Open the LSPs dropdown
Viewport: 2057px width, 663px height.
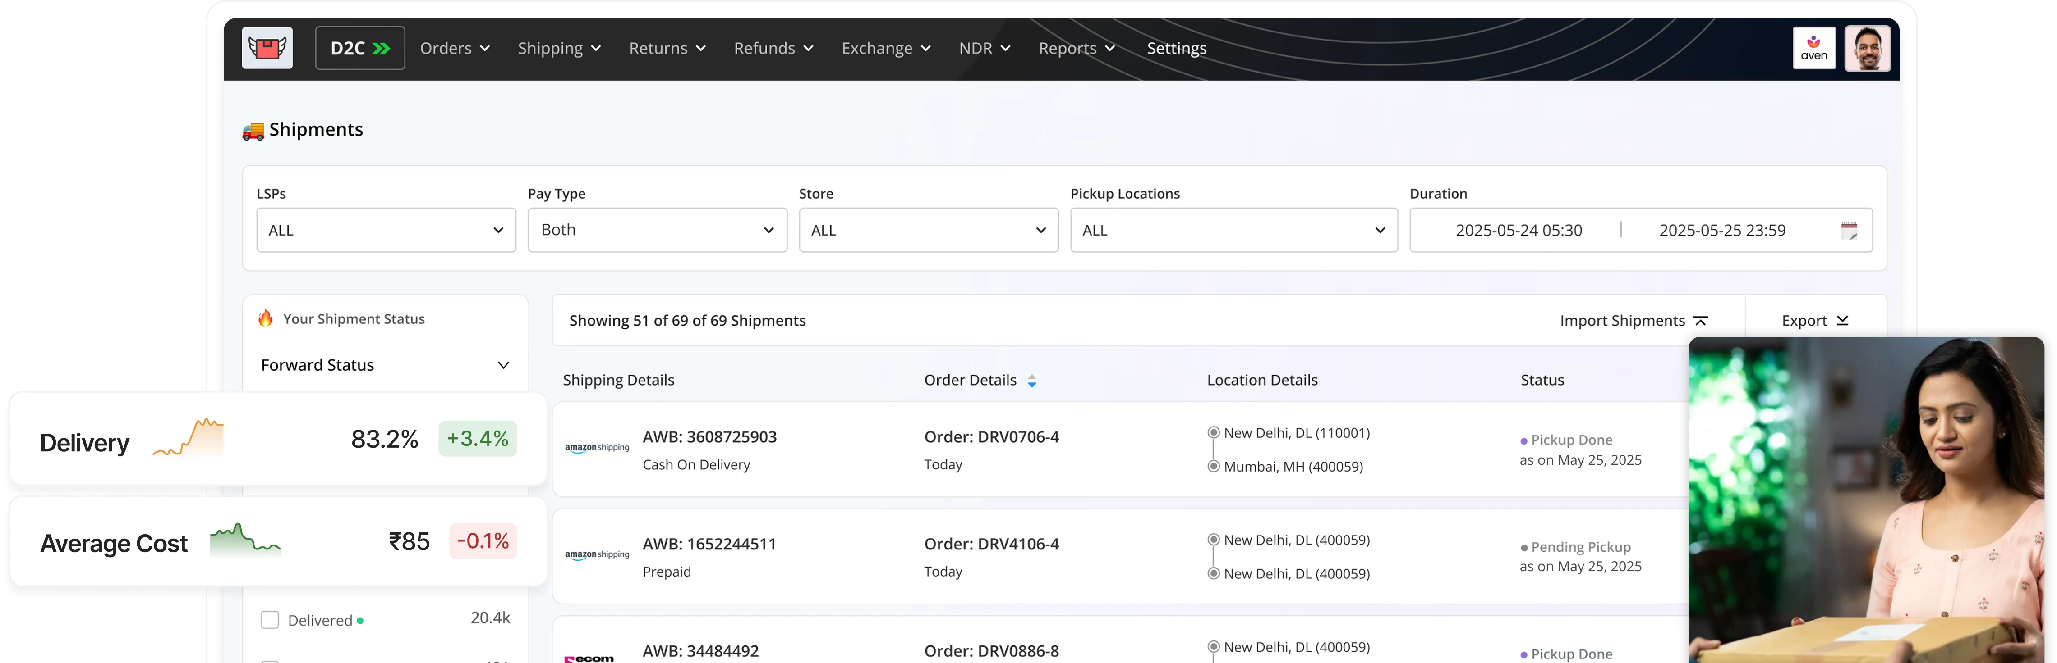pos(386,231)
